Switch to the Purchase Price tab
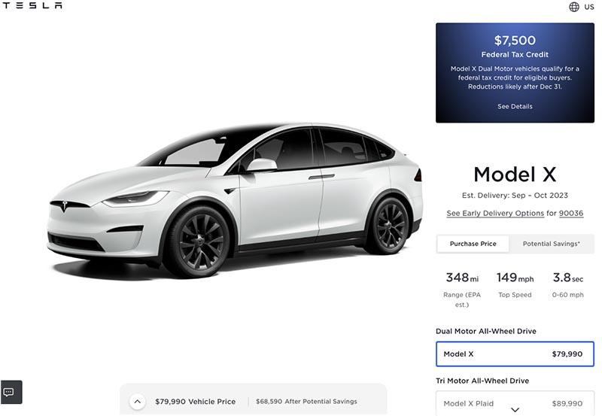 coord(473,244)
